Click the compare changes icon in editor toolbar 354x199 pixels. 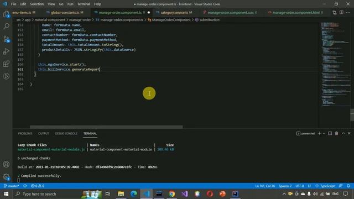tap(334, 12)
